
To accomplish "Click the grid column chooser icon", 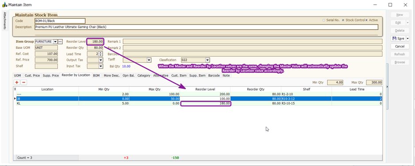I will point(15,89).
